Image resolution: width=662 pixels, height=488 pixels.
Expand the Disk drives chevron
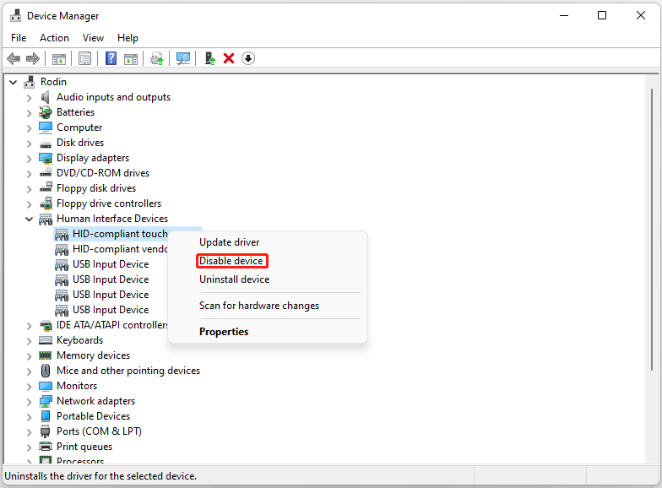coord(29,144)
